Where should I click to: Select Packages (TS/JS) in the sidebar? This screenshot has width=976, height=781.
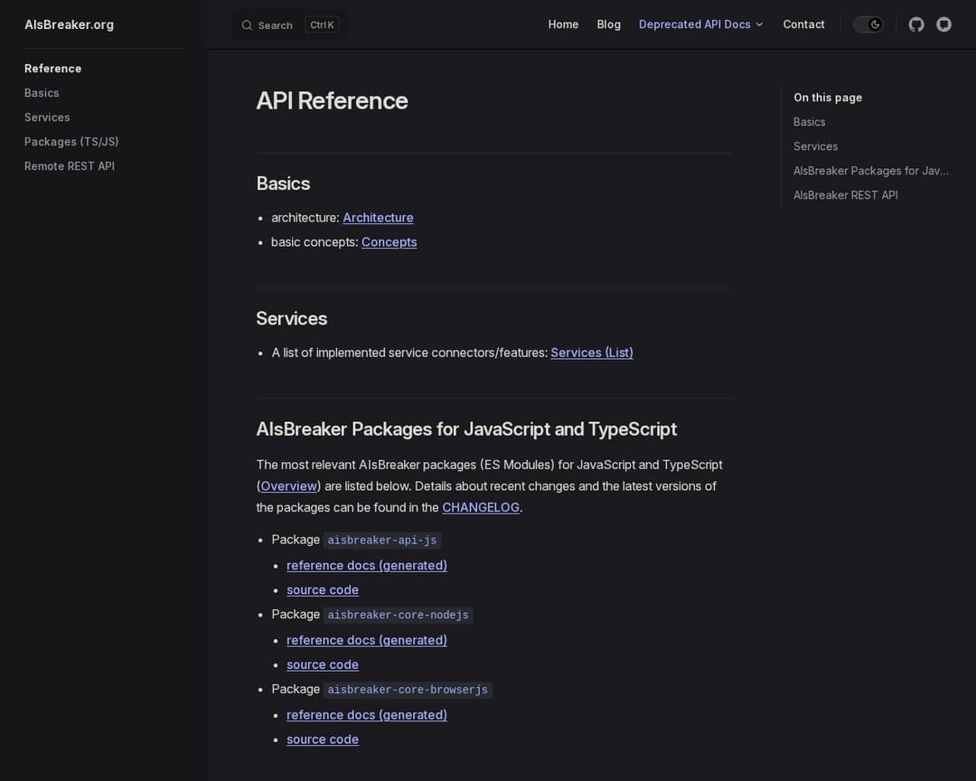pyautogui.click(x=71, y=141)
